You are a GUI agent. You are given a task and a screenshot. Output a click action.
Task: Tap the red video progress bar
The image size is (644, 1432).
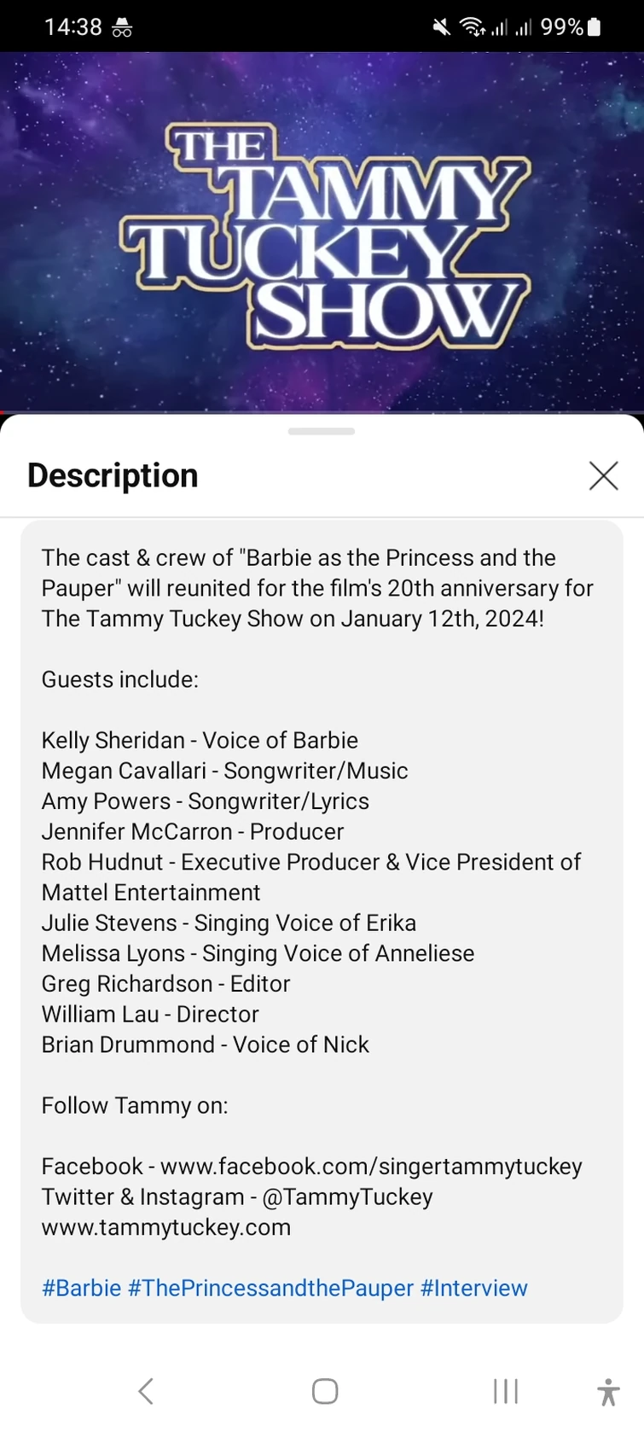3,412
